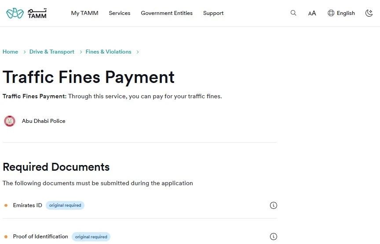Toggle dark mode moon icon

coord(369,13)
